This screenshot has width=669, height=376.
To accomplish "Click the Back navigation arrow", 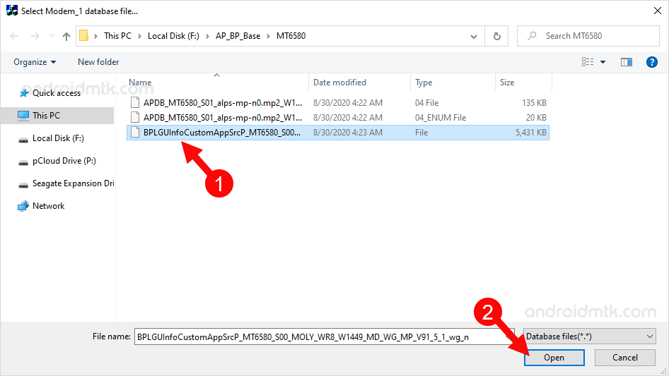I will [x=14, y=36].
